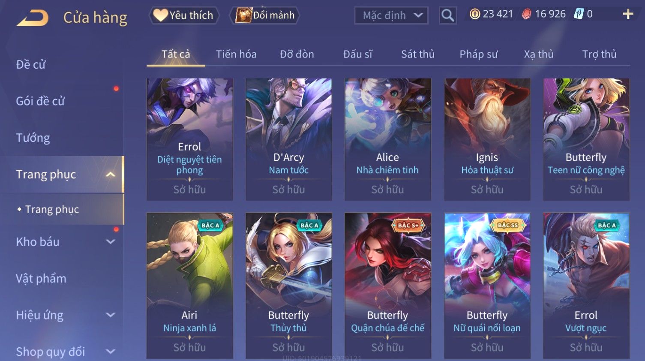The image size is (645, 361).
Task: Open Yêu thích heart favorites
Action: tap(184, 15)
